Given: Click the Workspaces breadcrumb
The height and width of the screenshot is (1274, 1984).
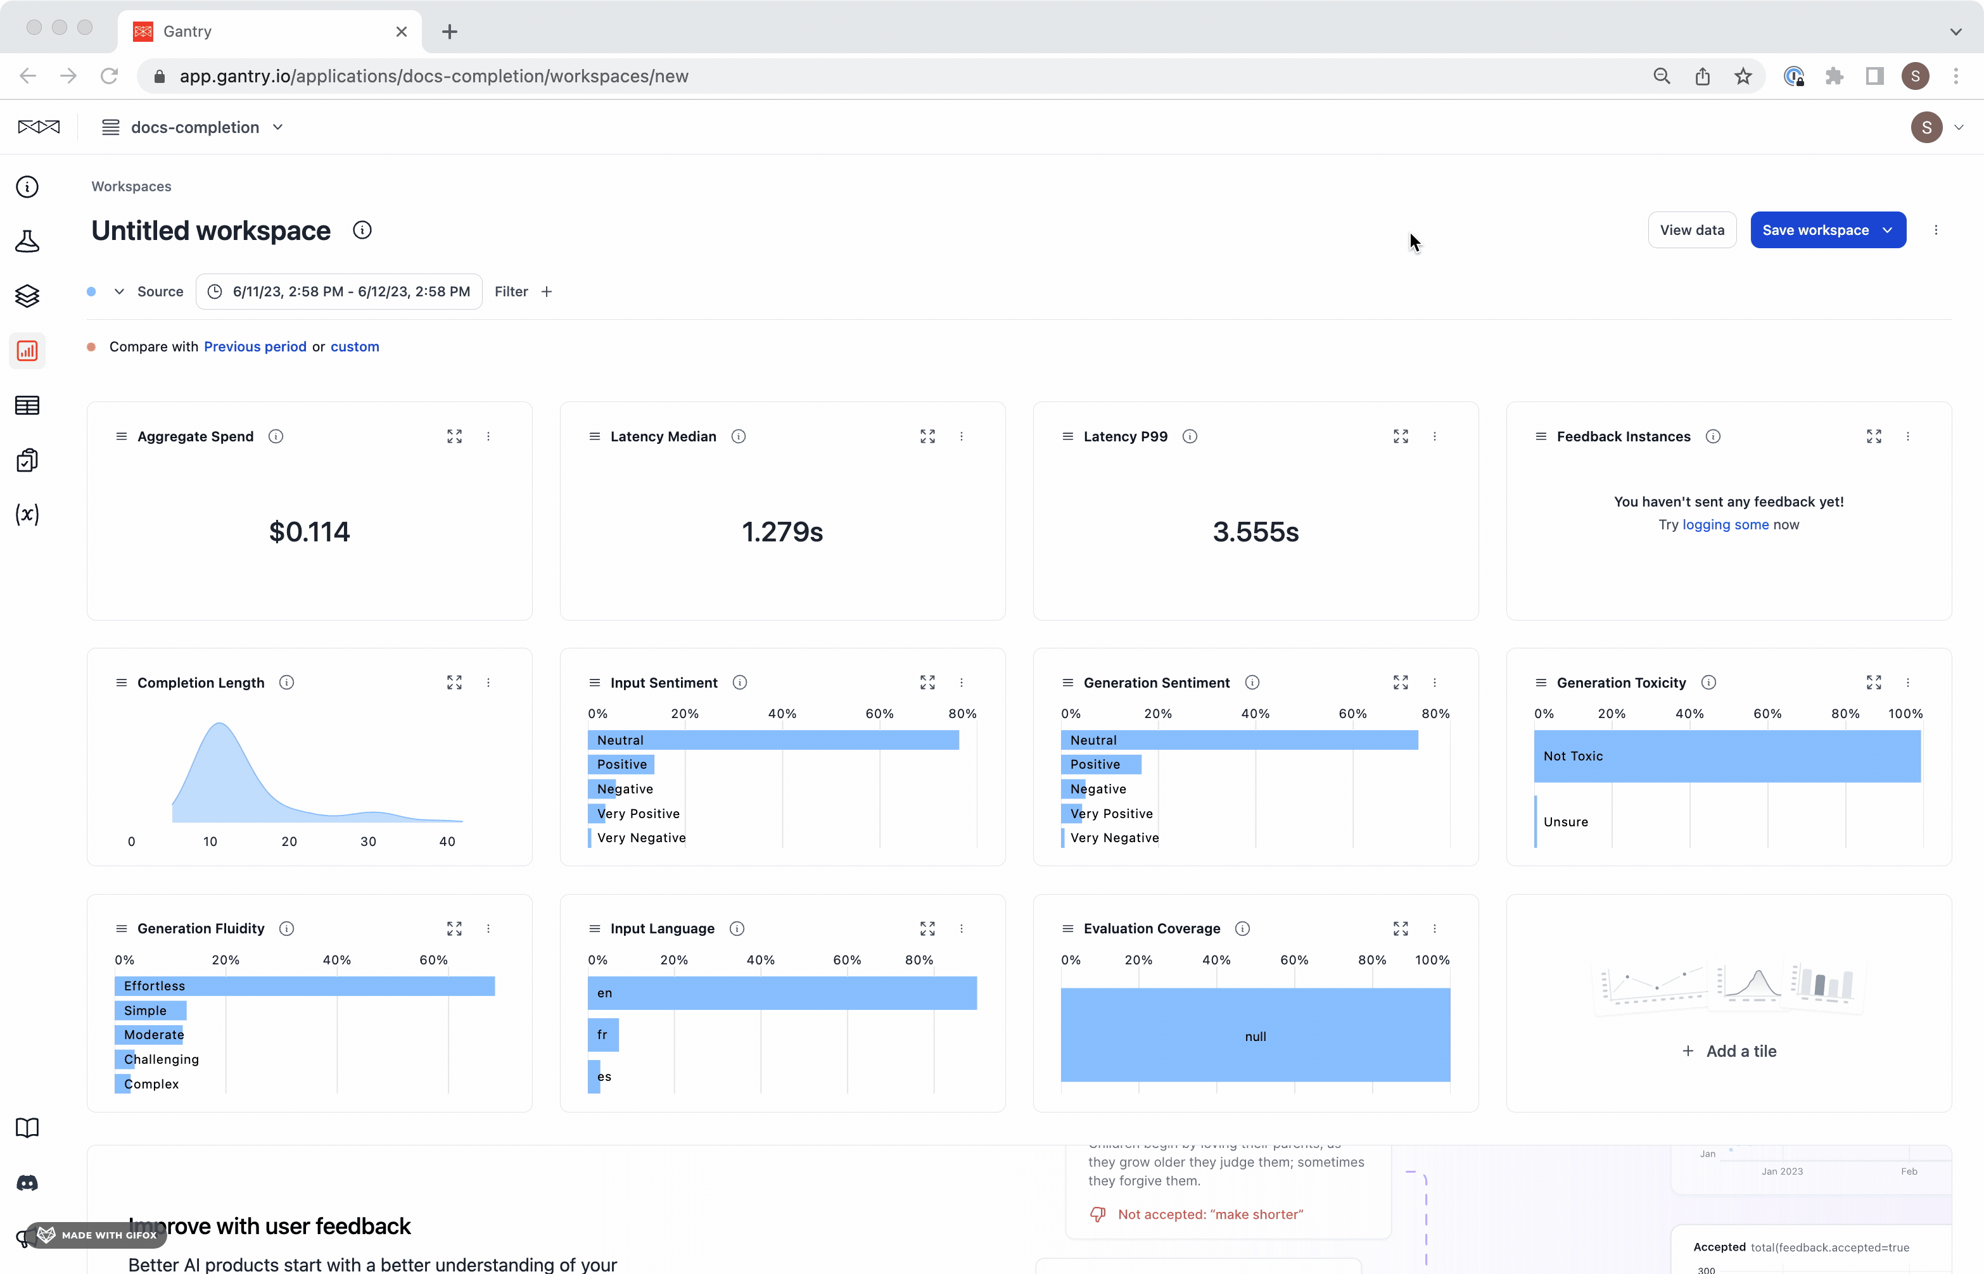Looking at the screenshot, I should click(130, 186).
